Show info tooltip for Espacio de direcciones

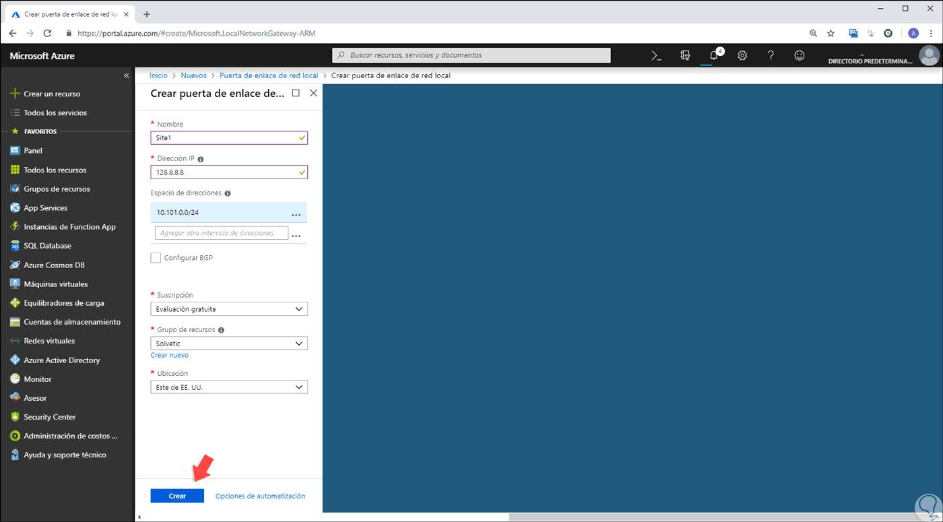click(228, 193)
